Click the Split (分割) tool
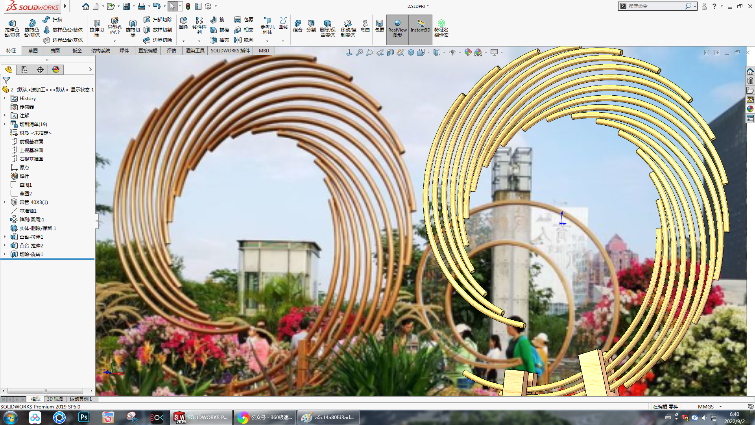The width and height of the screenshot is (755, 425). point(311,26)
